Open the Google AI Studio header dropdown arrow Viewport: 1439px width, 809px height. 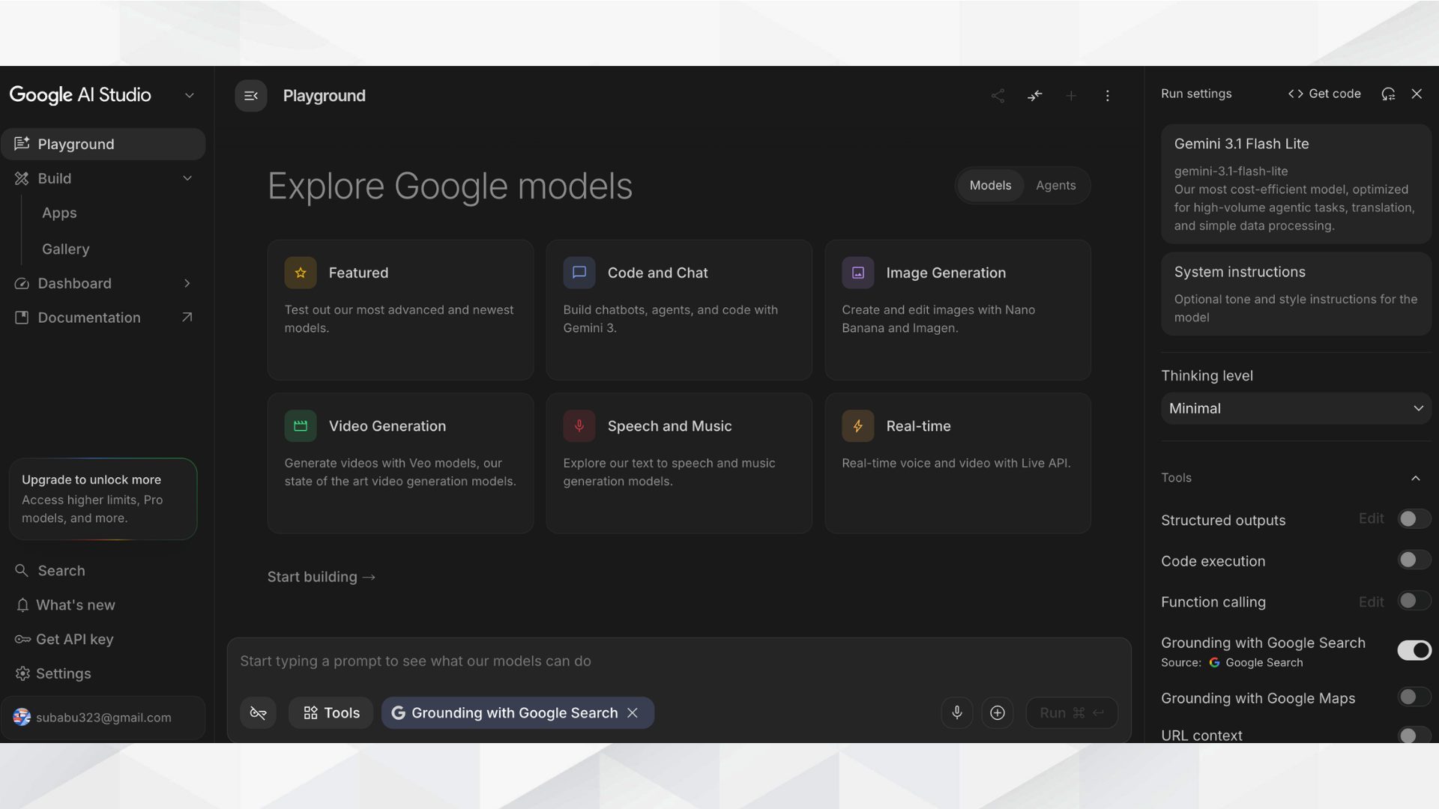(x=190, y=95)
